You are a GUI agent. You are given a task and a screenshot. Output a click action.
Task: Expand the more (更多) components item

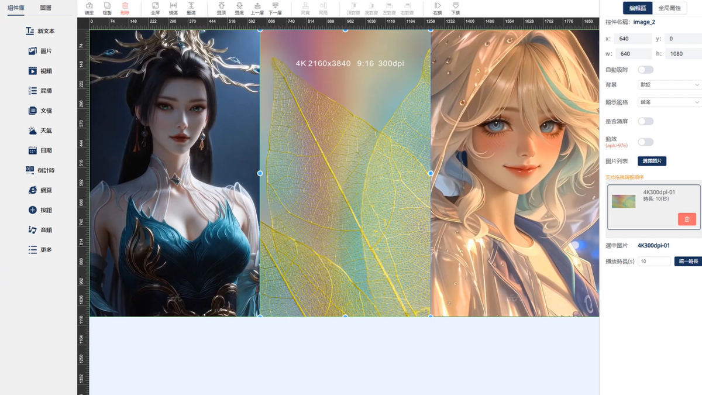(40, 250)
